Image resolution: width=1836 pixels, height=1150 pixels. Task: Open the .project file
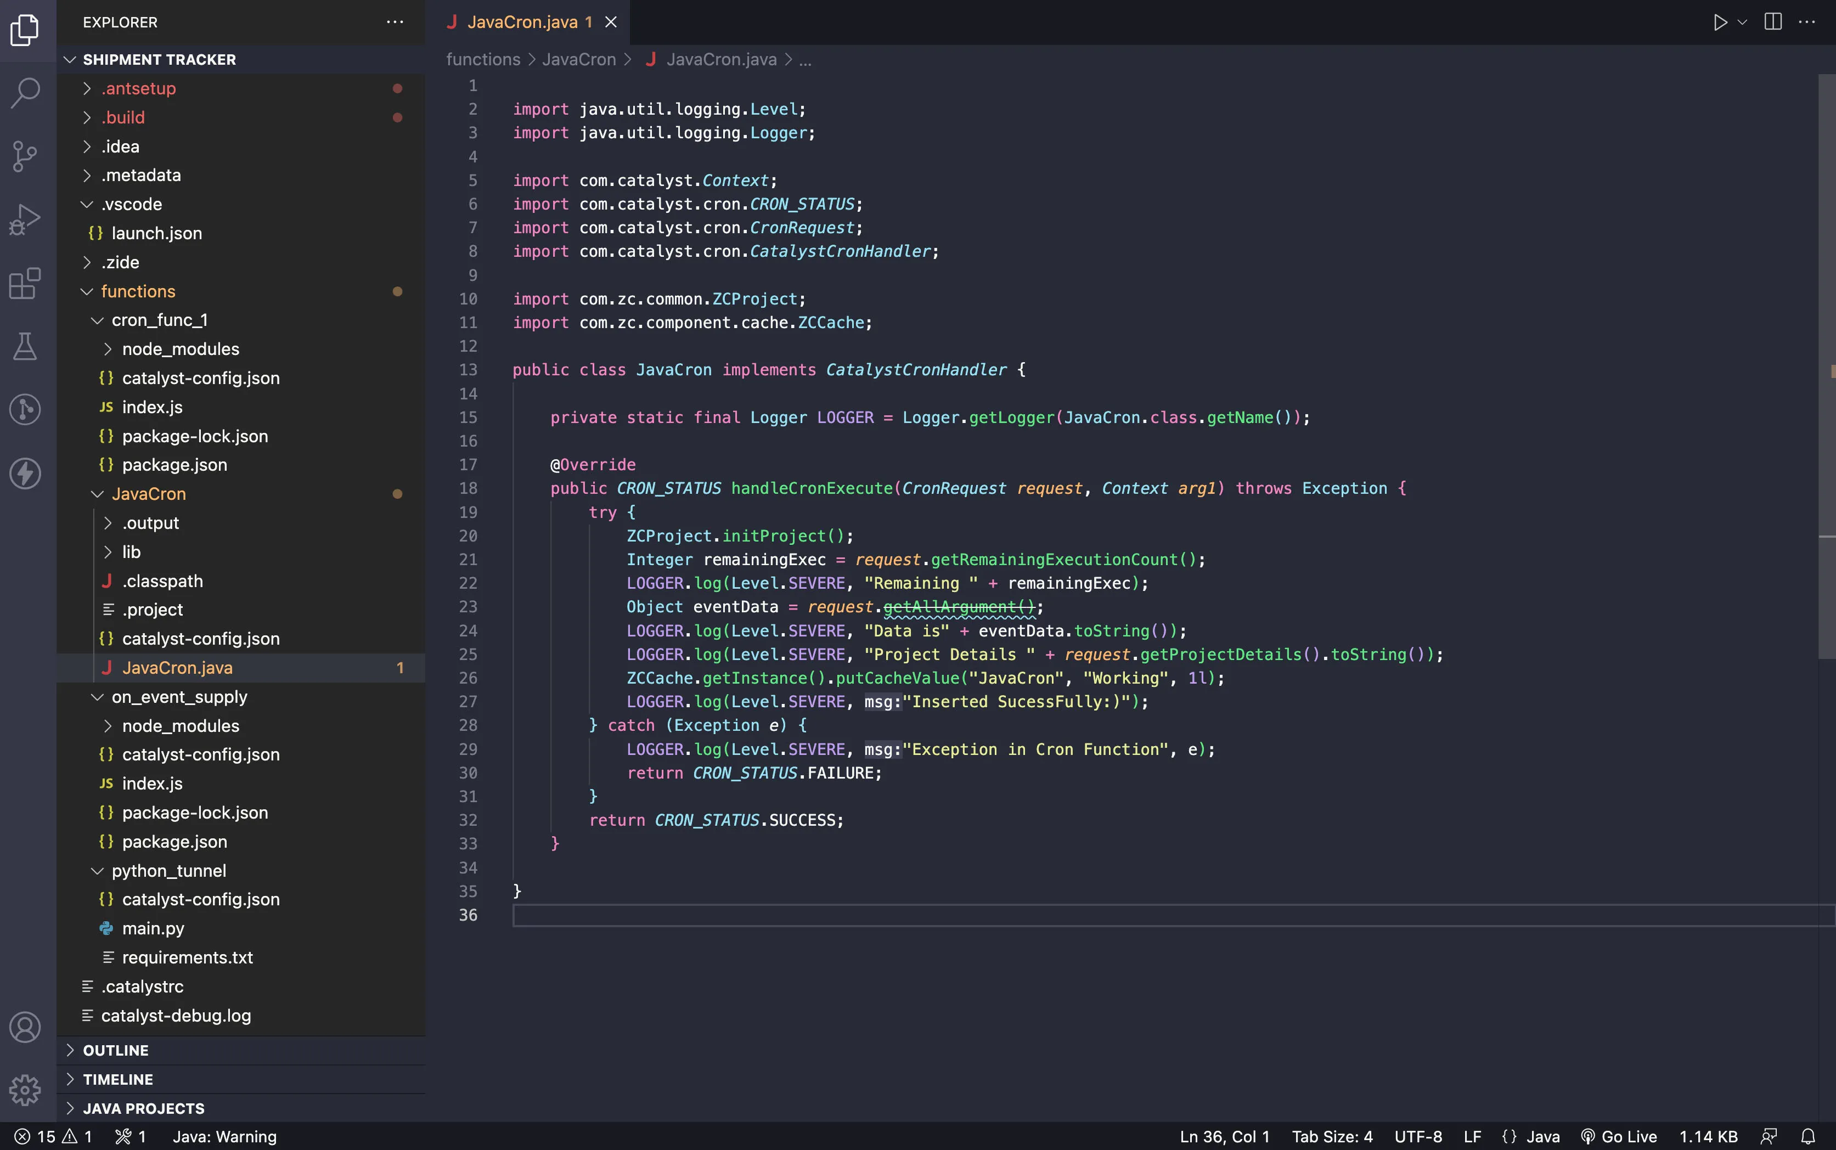pyautogui.click(x=241, y=609)
